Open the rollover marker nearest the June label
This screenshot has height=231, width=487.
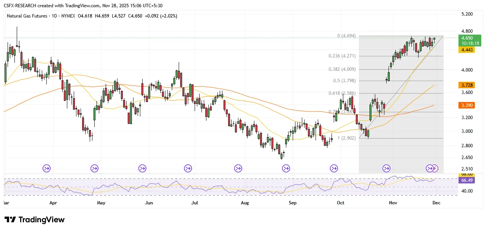click(142, 168)
